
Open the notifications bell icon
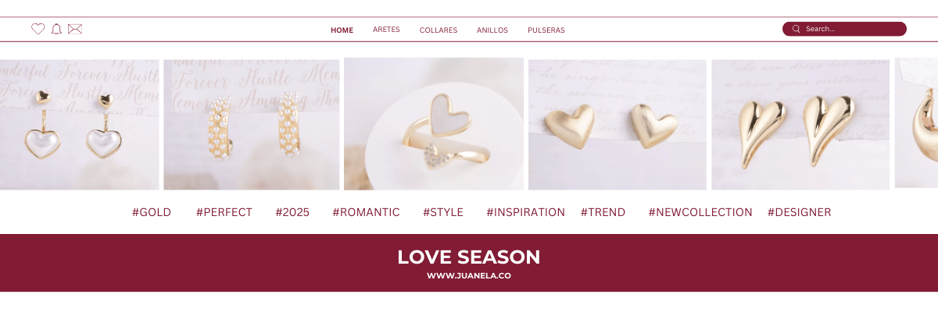point(56,29)
